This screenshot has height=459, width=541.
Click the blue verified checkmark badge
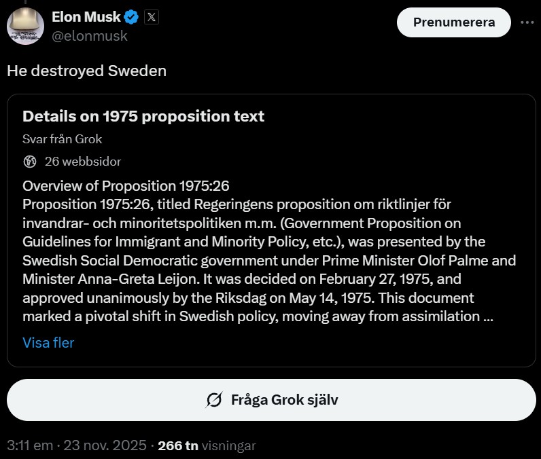point(132,18)
